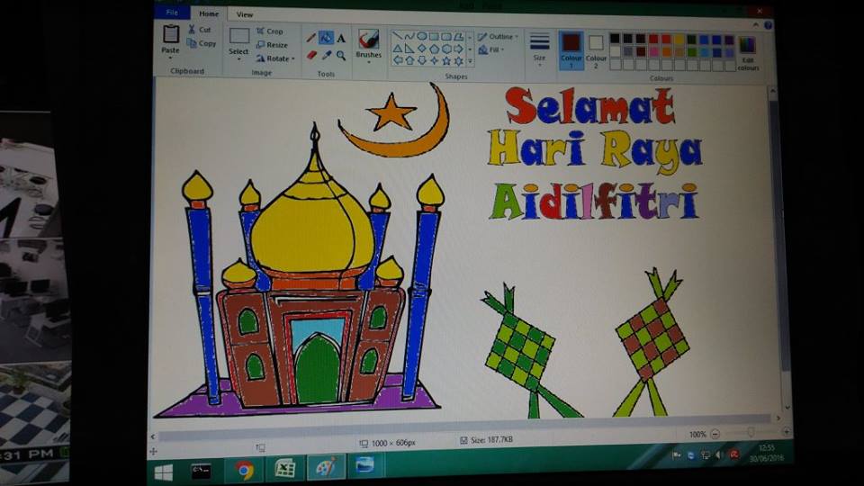Choose the Oval shape
This screenshot has width=864, height=486.
[x=421, y=36]
